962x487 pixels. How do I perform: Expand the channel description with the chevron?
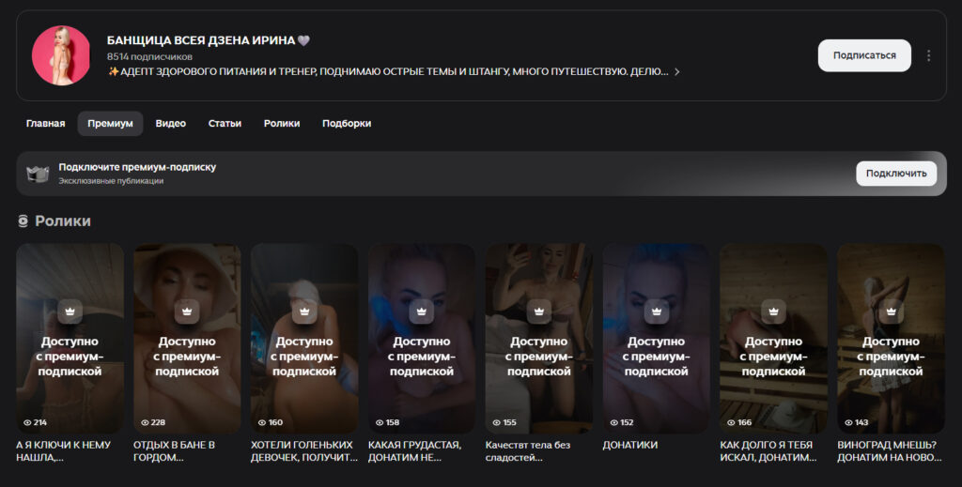tap(676, 71)
